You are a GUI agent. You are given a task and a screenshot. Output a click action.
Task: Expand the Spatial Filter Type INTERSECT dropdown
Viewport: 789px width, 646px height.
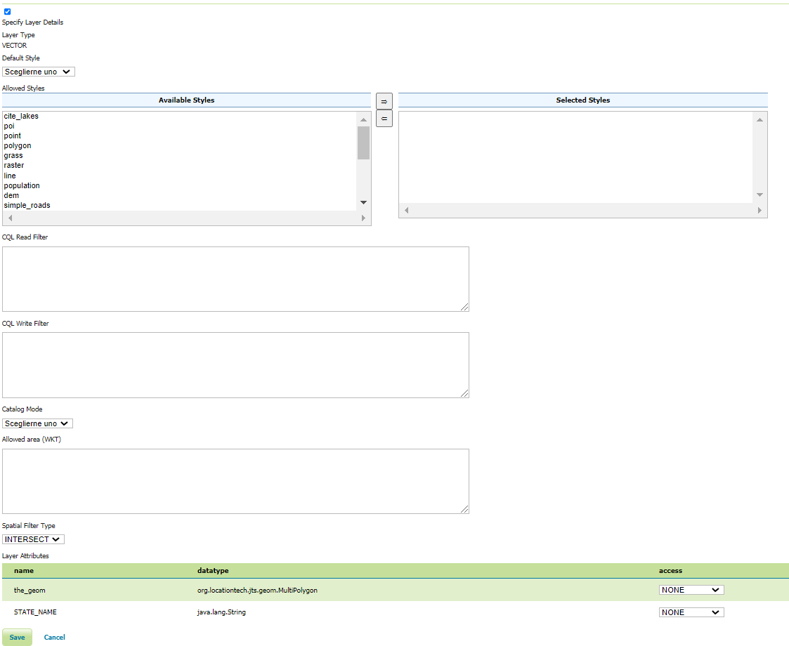tap(33, 539)
